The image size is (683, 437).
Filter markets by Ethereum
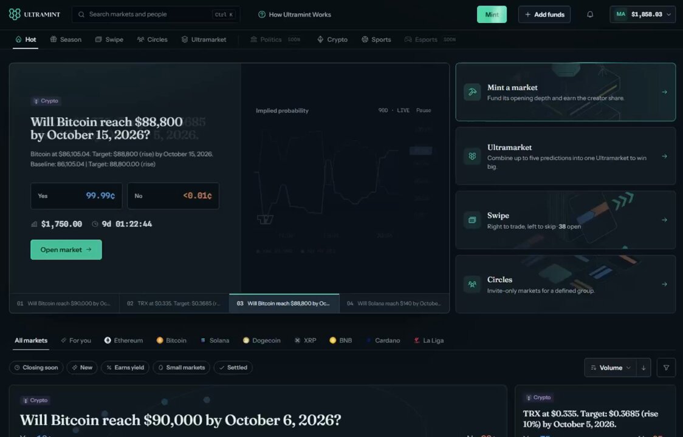[x=124, y=340]
